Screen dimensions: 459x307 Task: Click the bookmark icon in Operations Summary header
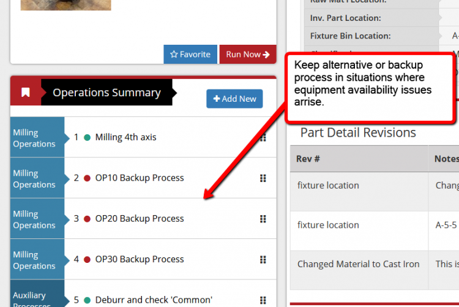[26, 92]
